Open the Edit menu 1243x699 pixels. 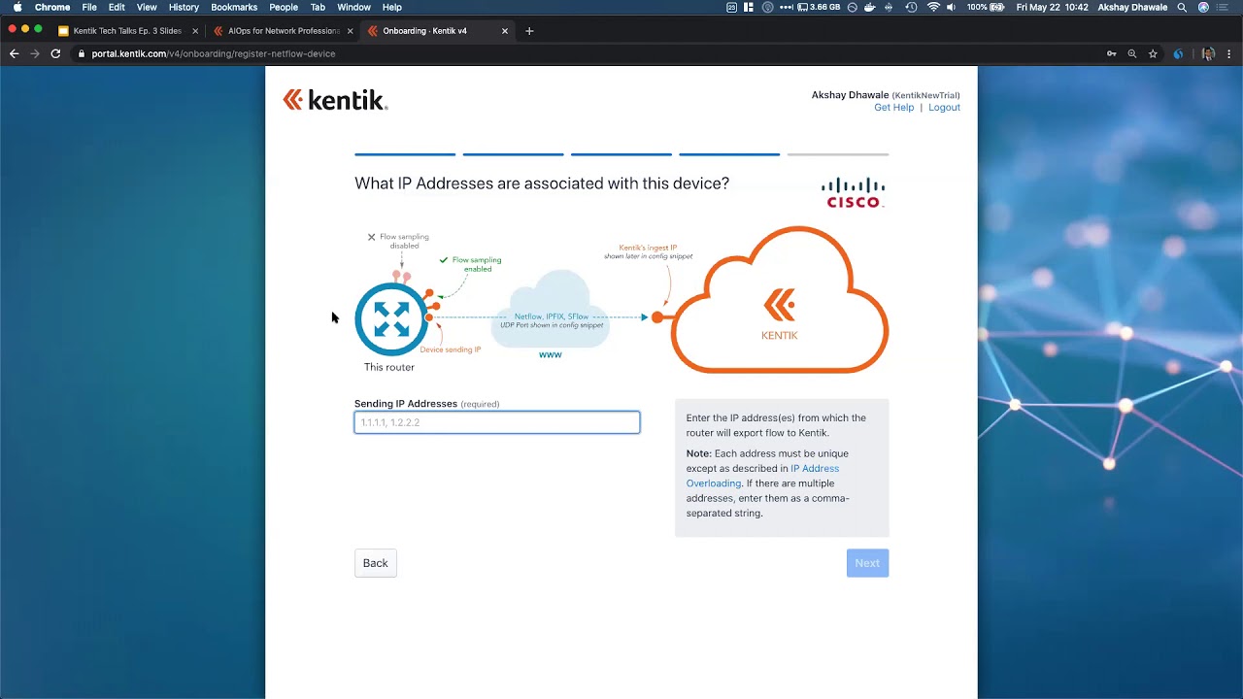click(117, 7)
